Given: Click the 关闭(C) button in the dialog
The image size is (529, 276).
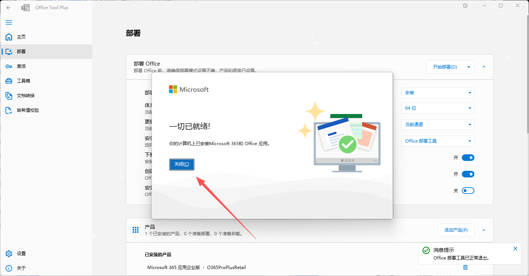Looking at the screenshot, I should coord(182,164).
